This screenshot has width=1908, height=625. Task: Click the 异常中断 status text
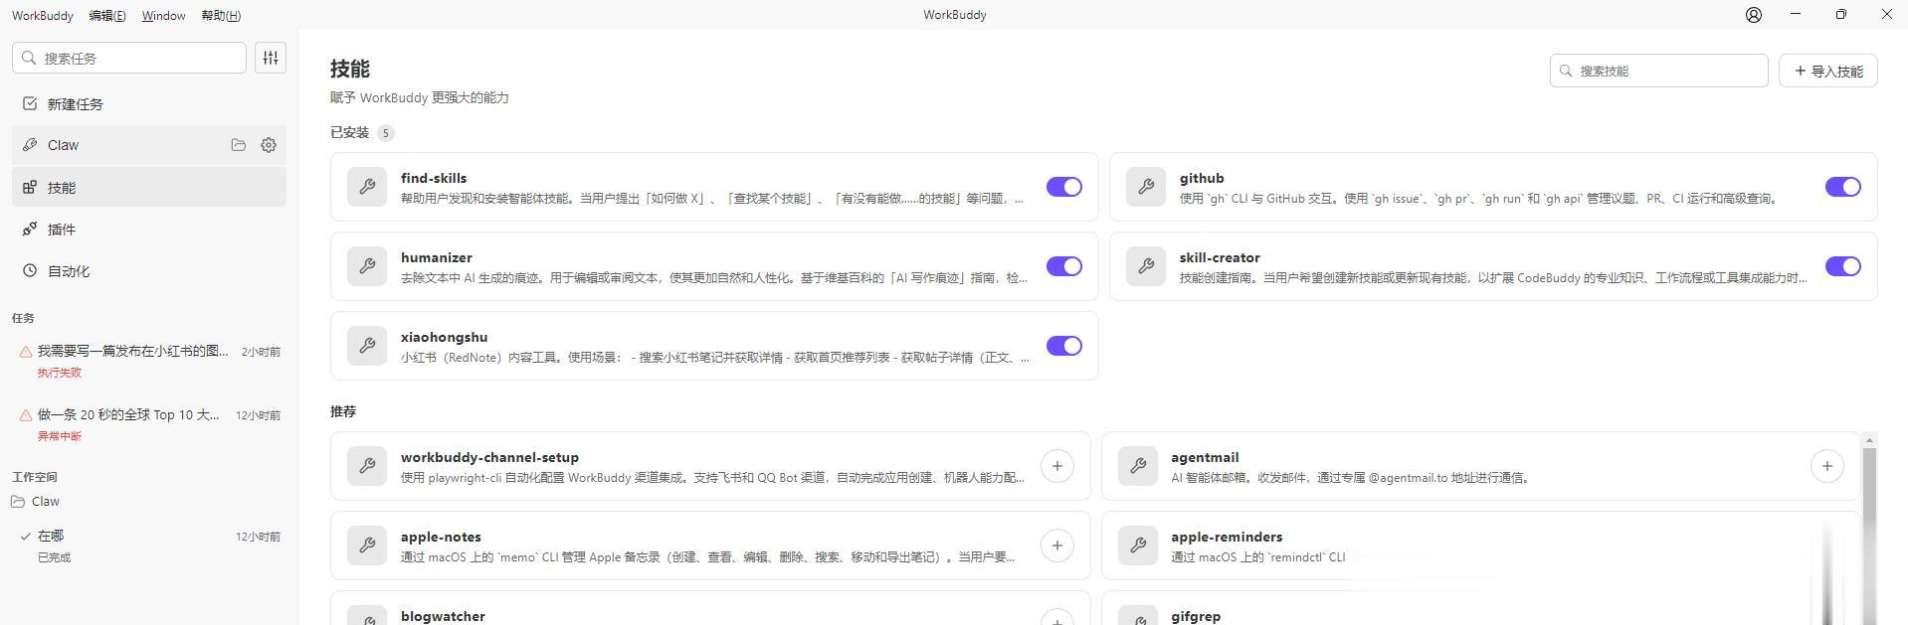point(60,436)
